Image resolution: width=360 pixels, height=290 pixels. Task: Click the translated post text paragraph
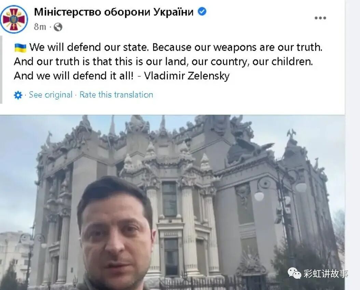tap(168, 61)
